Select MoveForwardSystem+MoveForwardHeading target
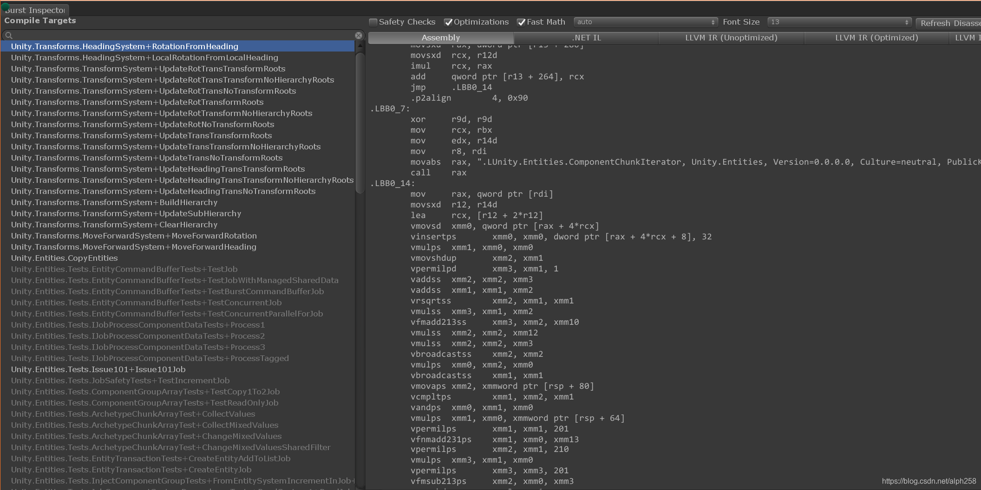The image size is (981, 490). point(177,247)
